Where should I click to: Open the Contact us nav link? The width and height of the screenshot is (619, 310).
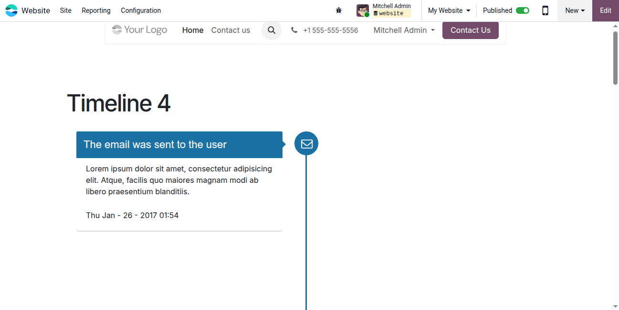[x=231, y=30]
